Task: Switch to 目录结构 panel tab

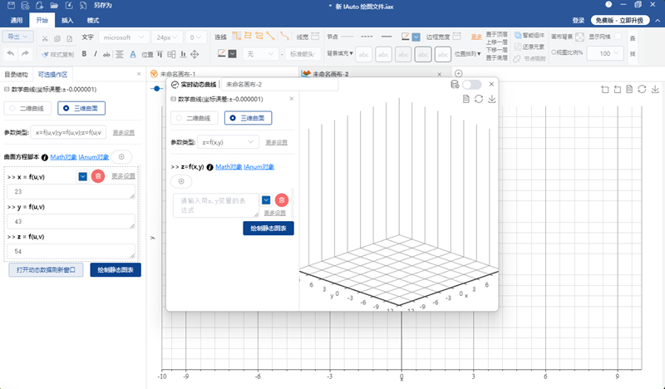Action: tap(16, 75)
